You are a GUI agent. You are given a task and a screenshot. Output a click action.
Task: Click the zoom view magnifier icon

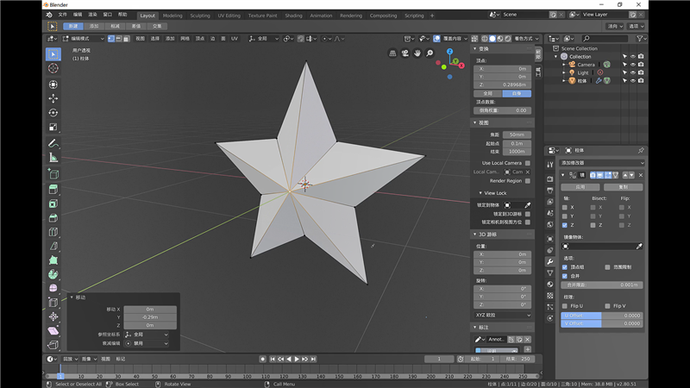pos(430,53)
